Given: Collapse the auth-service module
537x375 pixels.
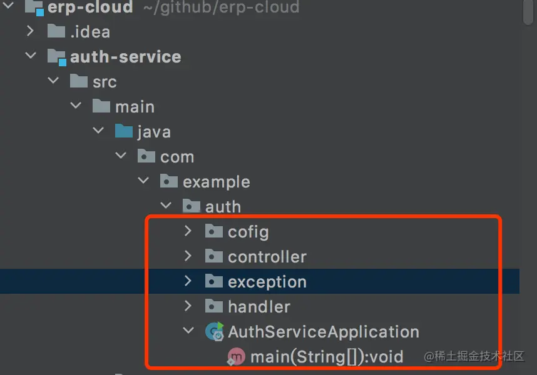Looking at the screenshot, I should pos(31,55).
